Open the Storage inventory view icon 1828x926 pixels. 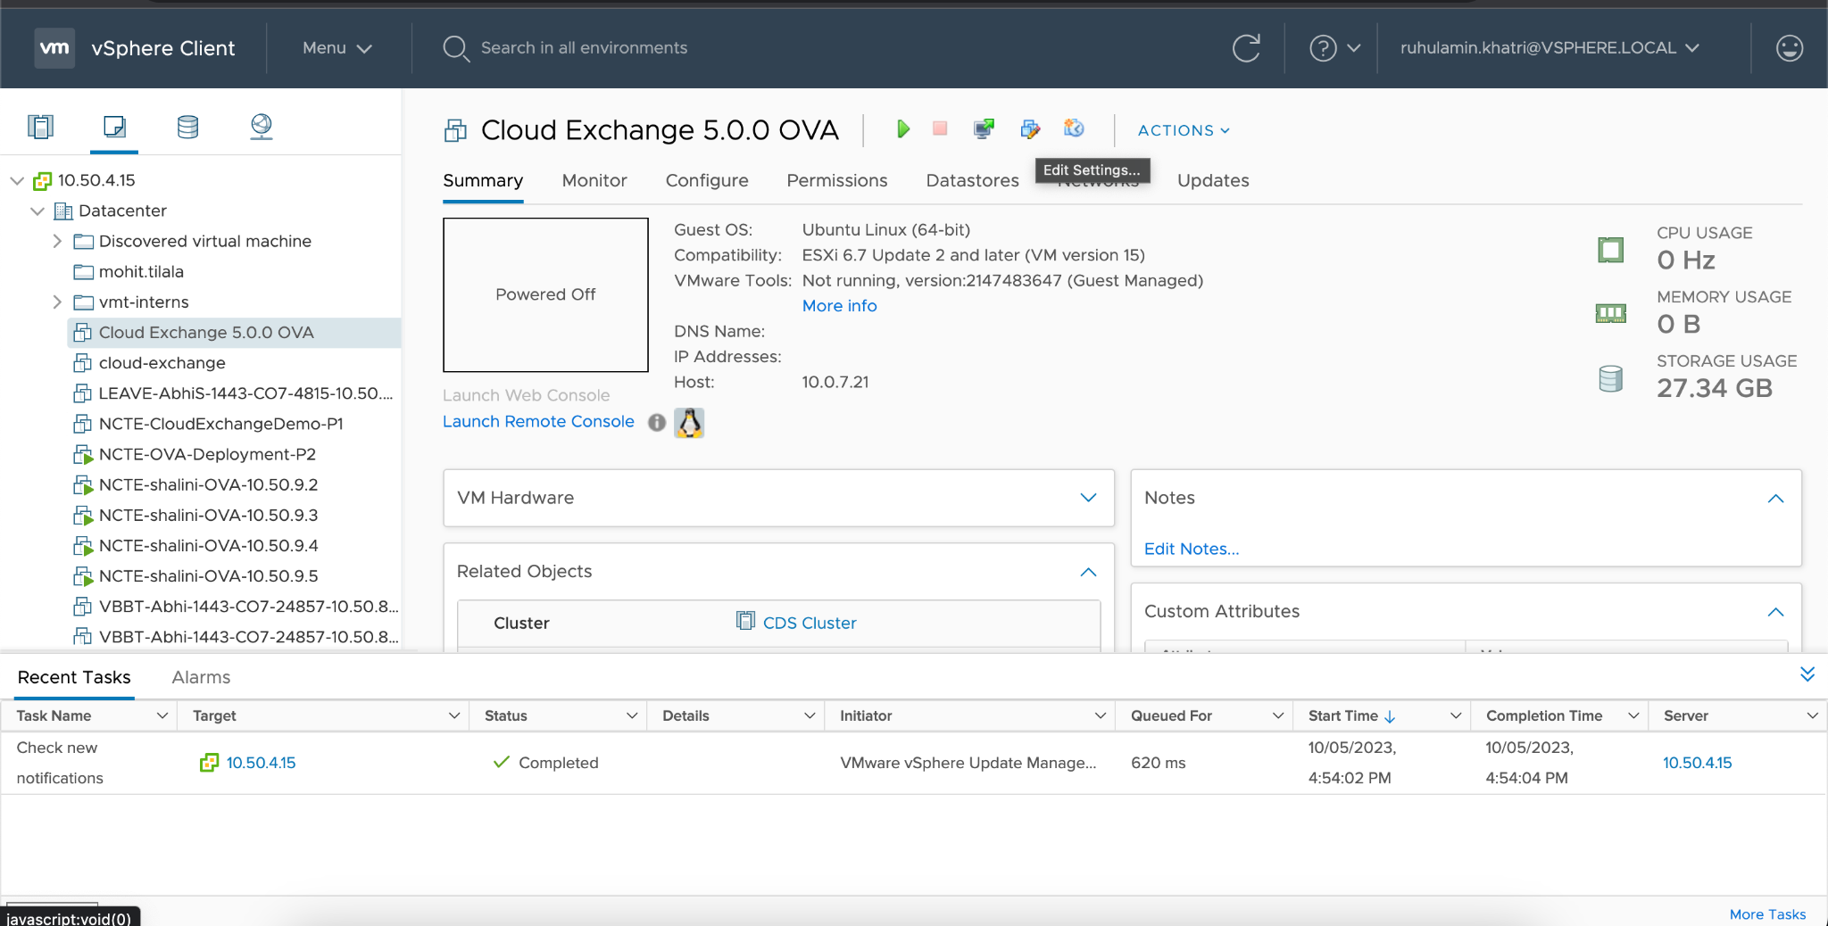187,127
